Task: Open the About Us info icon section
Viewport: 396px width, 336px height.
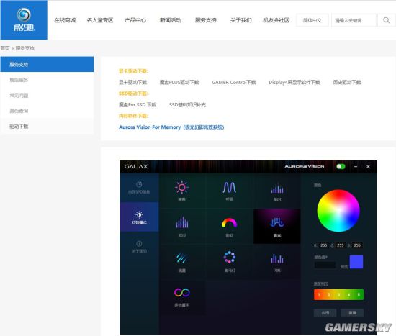Action: click(x=139, y=247)
